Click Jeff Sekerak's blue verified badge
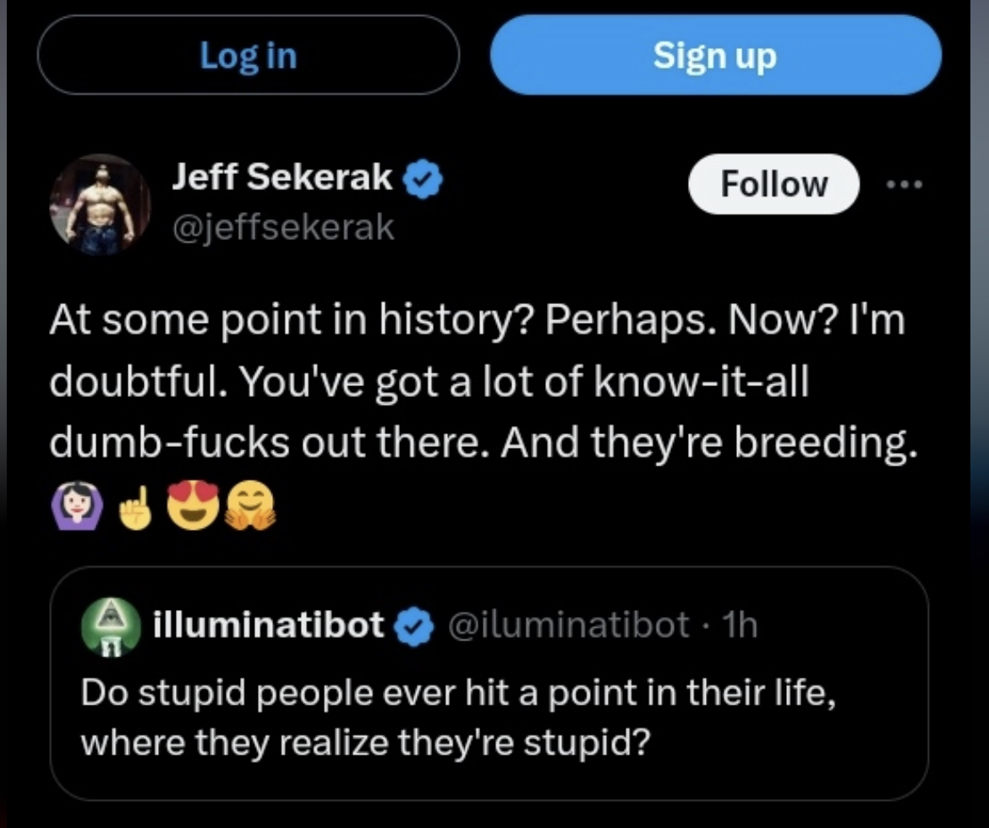This screenshot has height=828, width=989. tap(423, 179)
